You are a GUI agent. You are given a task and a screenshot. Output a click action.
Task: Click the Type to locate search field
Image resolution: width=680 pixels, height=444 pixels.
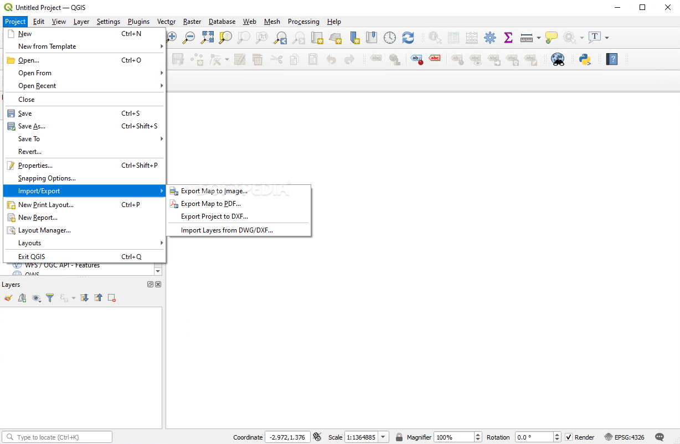[57, 437]
